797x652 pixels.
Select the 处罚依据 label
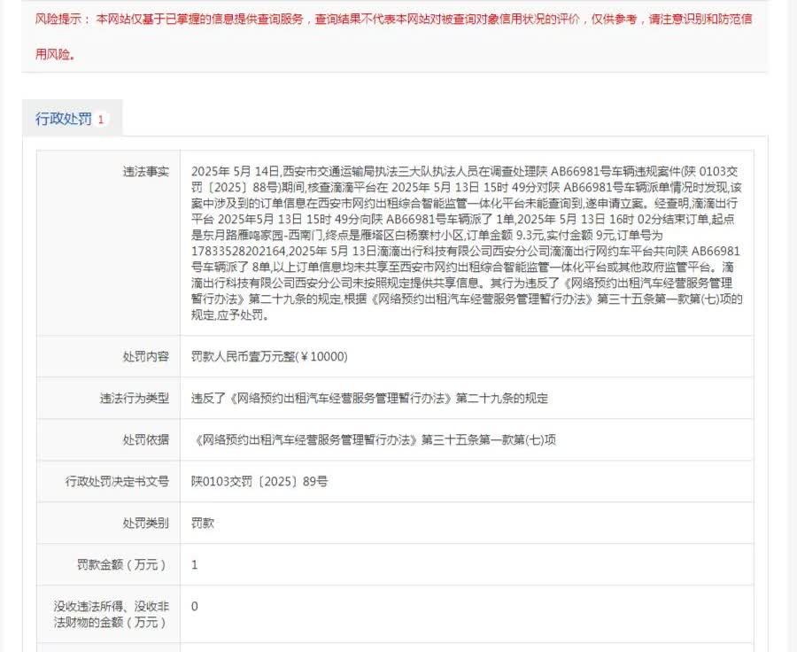point(145,439)
